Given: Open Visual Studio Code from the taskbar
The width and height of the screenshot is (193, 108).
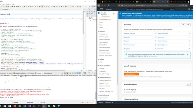Looking at the screenshot, I should (x=24, y=106).
